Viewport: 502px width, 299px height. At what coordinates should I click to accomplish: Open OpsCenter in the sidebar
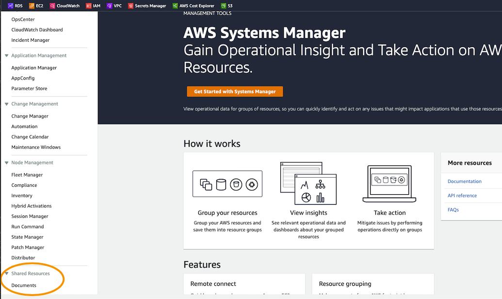tap(23, 19)
